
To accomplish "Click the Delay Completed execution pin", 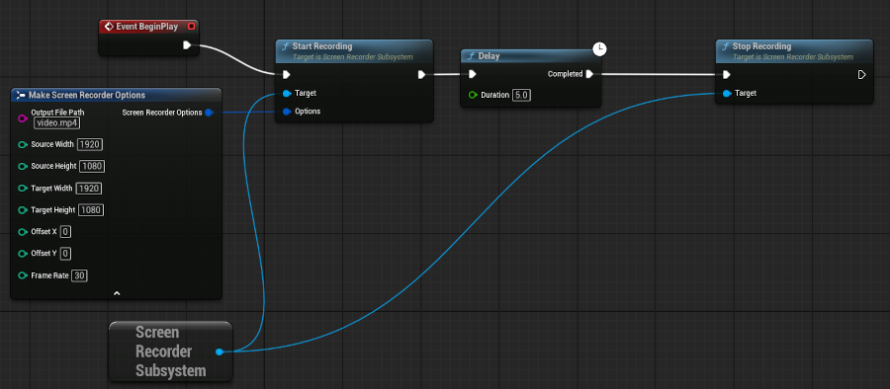I will tap(589, 74).
